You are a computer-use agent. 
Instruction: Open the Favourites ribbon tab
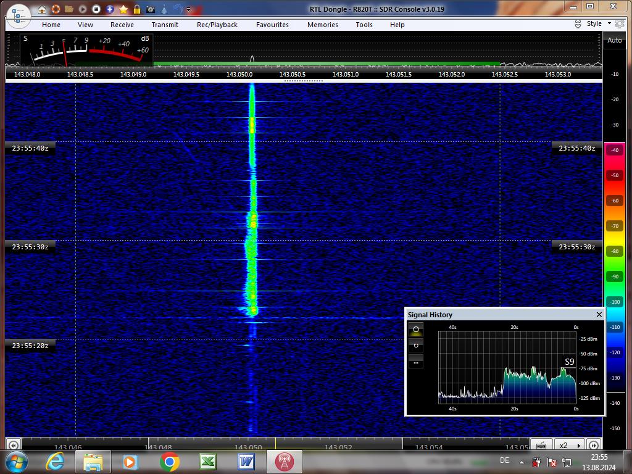tap(272, 25)
